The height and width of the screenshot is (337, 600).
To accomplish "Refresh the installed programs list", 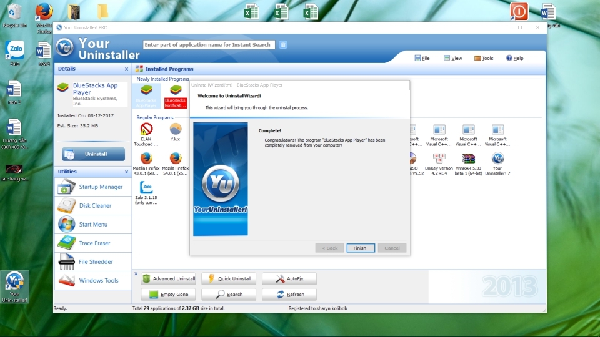I will 289,294.
